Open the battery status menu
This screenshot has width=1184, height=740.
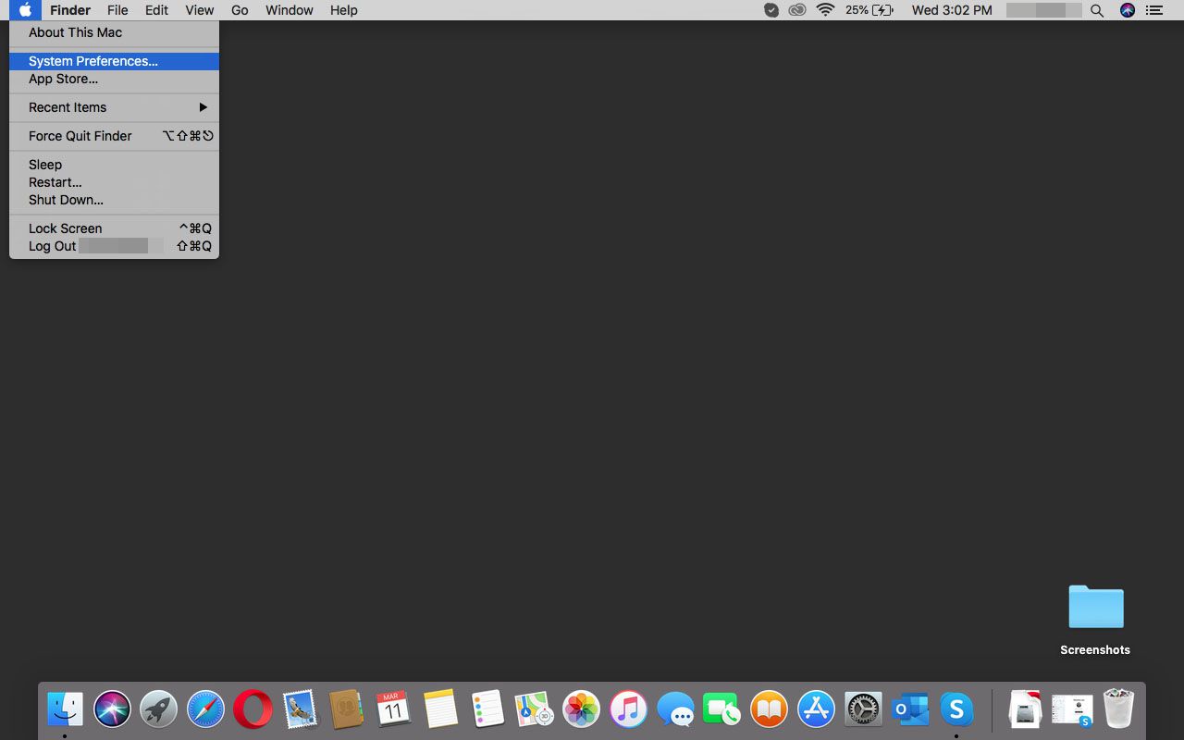869,10
